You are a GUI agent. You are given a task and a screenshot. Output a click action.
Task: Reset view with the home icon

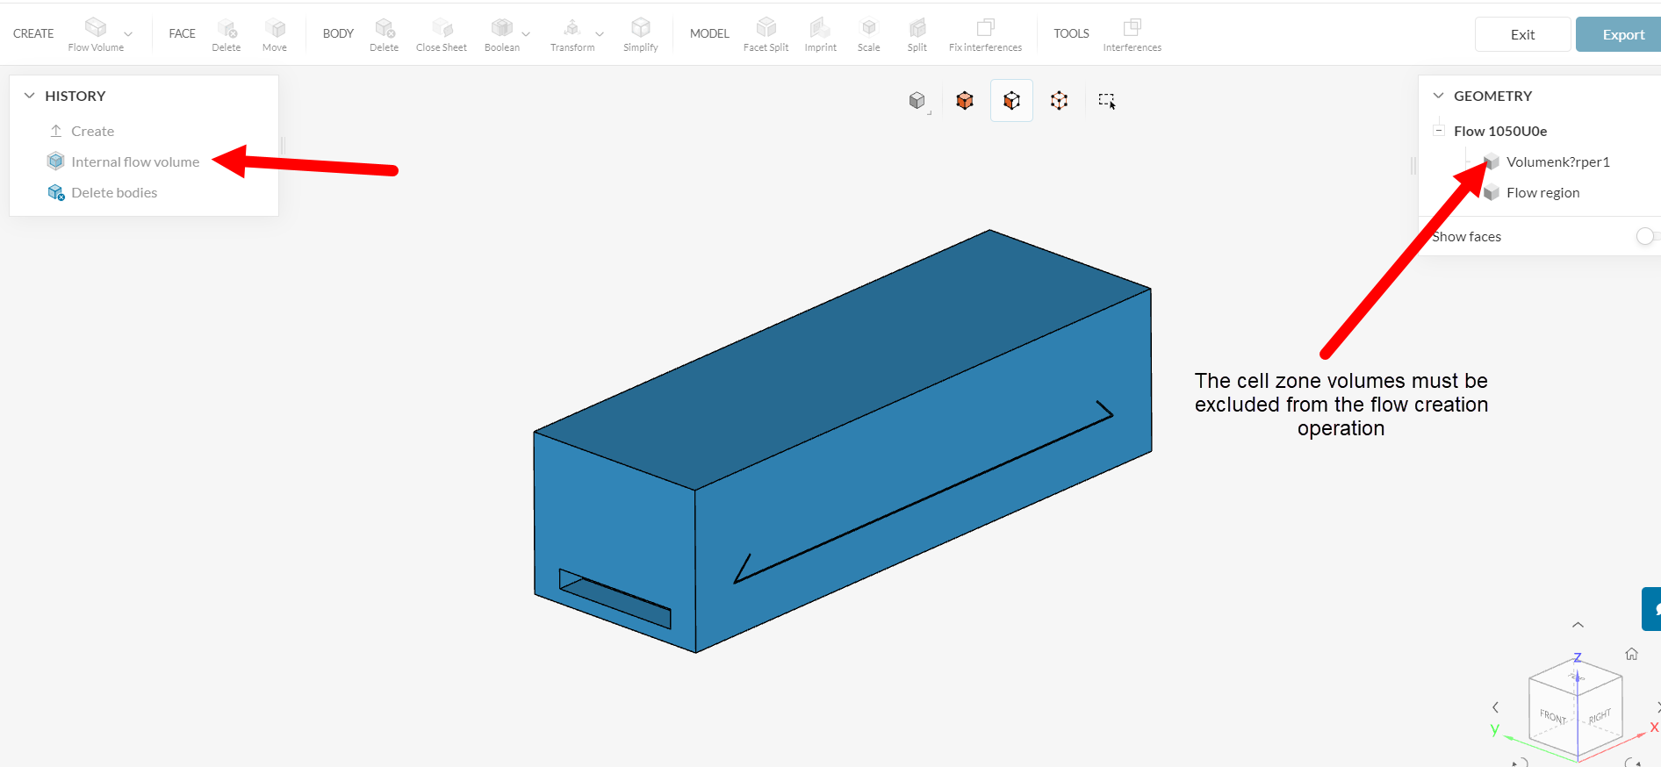pos(1631,654)
